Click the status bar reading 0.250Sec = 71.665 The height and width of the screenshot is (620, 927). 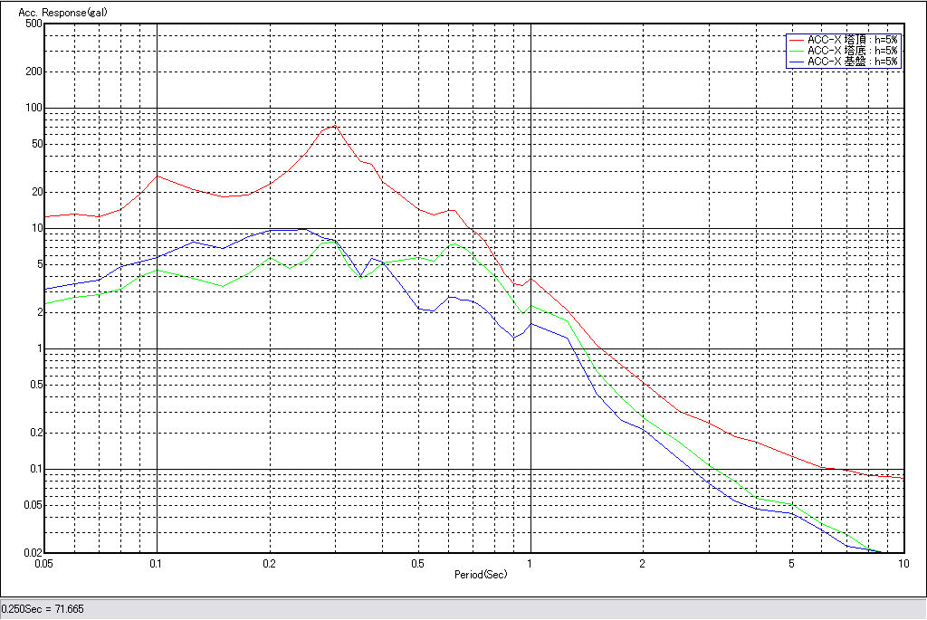pyautogui.click(x=43, y=609)
